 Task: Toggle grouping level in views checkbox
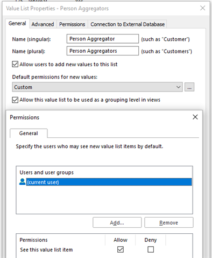(15, 100)
